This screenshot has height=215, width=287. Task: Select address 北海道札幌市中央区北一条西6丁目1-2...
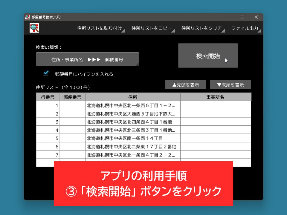(x=133, y=105)
